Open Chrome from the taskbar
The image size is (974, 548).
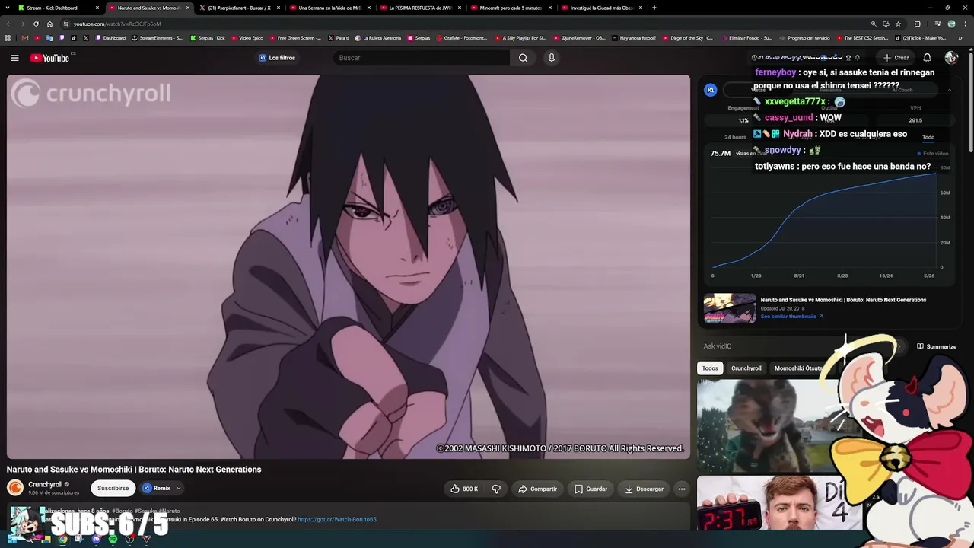tap(62, 540)
